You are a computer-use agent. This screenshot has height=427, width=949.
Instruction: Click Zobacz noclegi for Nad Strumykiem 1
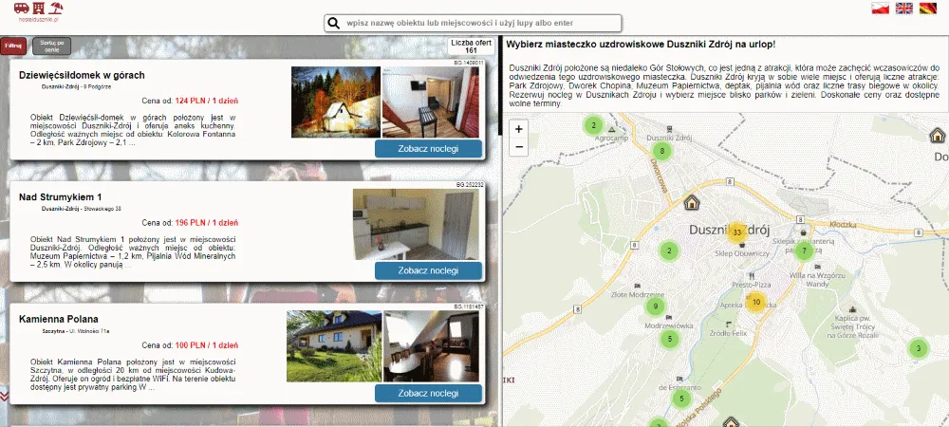click(x=429, y=271)
